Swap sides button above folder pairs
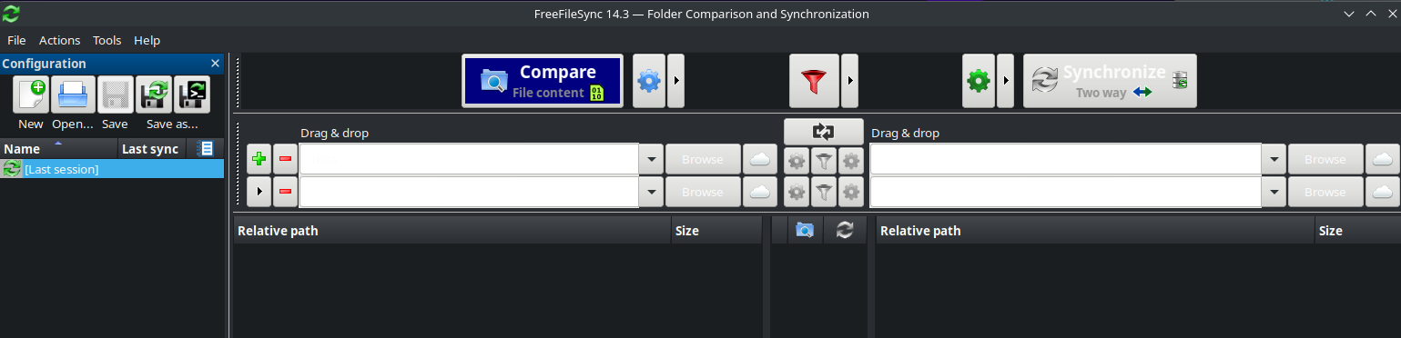The height and width of the screenshot is (338, 1401). coord(823,131)
